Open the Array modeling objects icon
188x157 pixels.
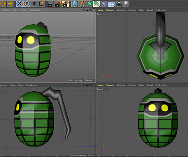(x=97, y=4)
